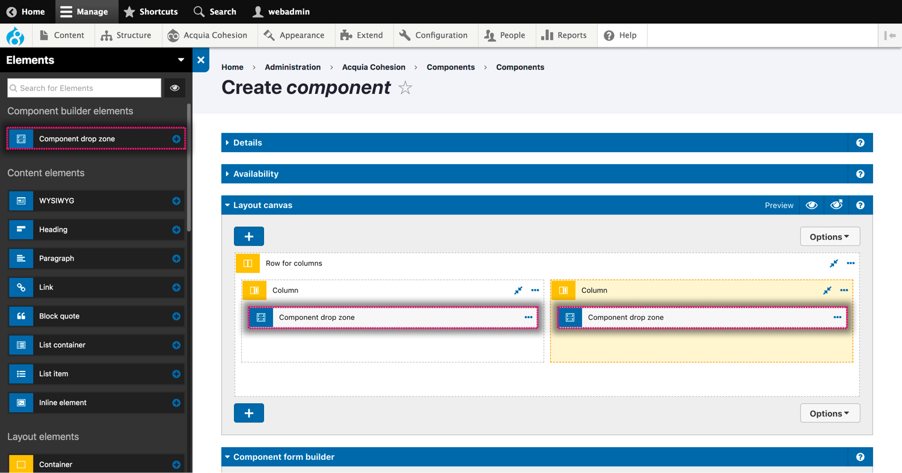Add the Heading element via plus icon
The width and height of the screenshot is (902, 473).
176,230
